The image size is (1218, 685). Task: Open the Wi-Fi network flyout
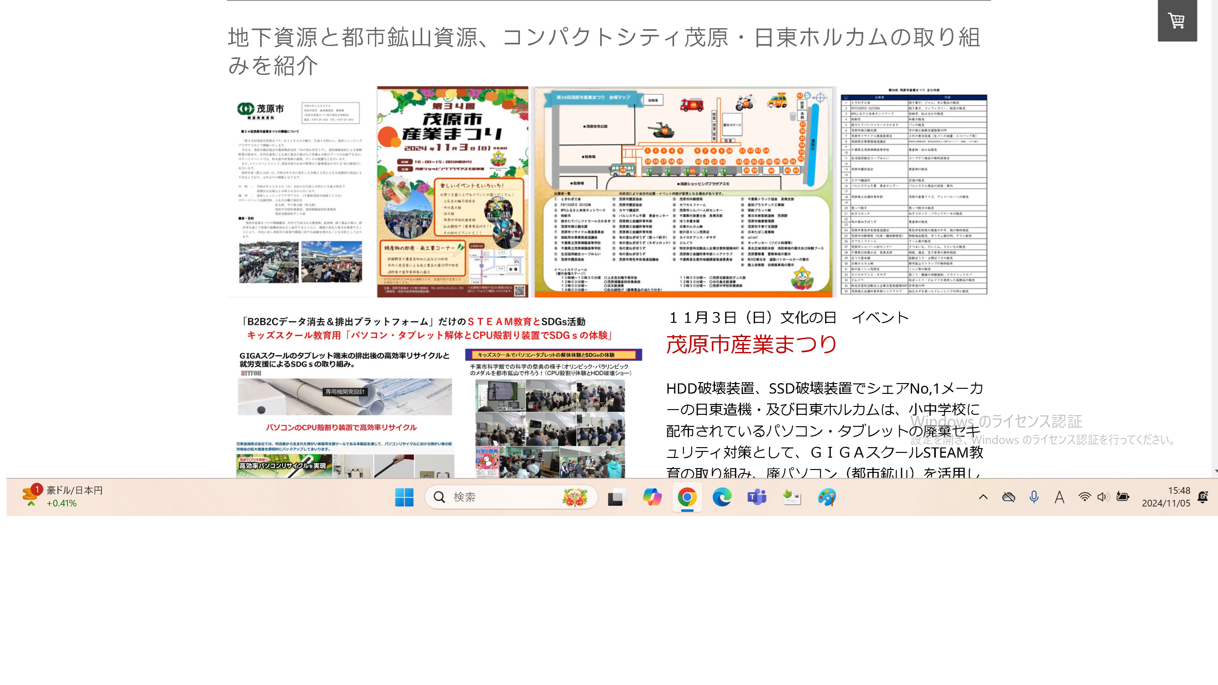1084,497
